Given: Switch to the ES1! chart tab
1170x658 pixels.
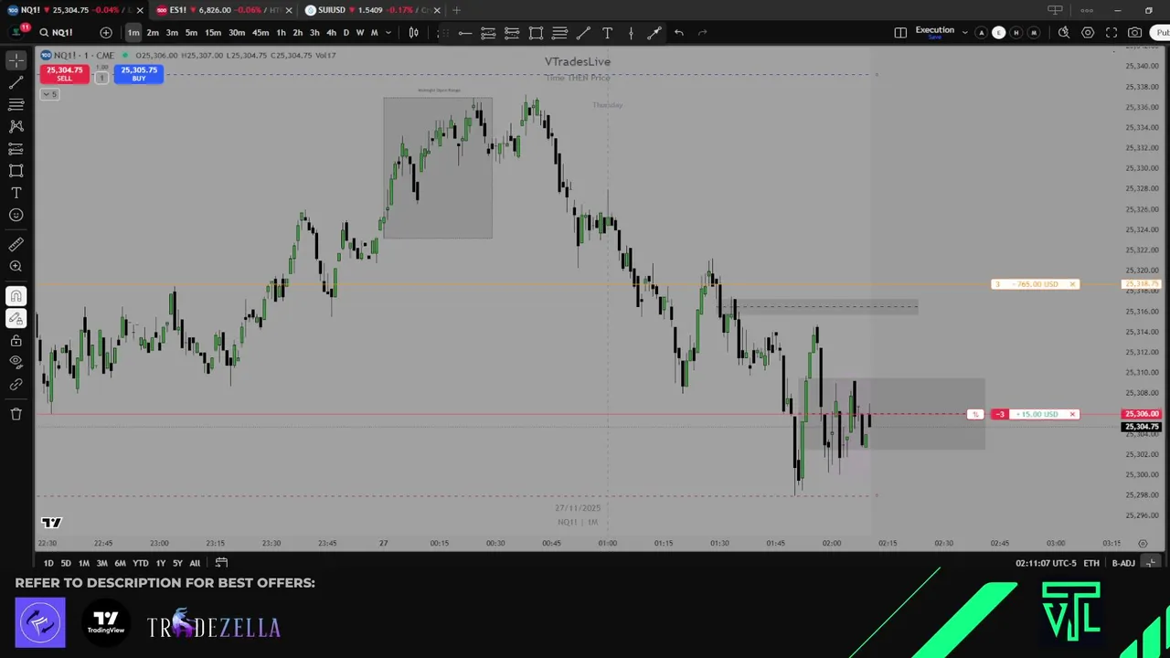Looking at the screenshot, I should 220,10.
